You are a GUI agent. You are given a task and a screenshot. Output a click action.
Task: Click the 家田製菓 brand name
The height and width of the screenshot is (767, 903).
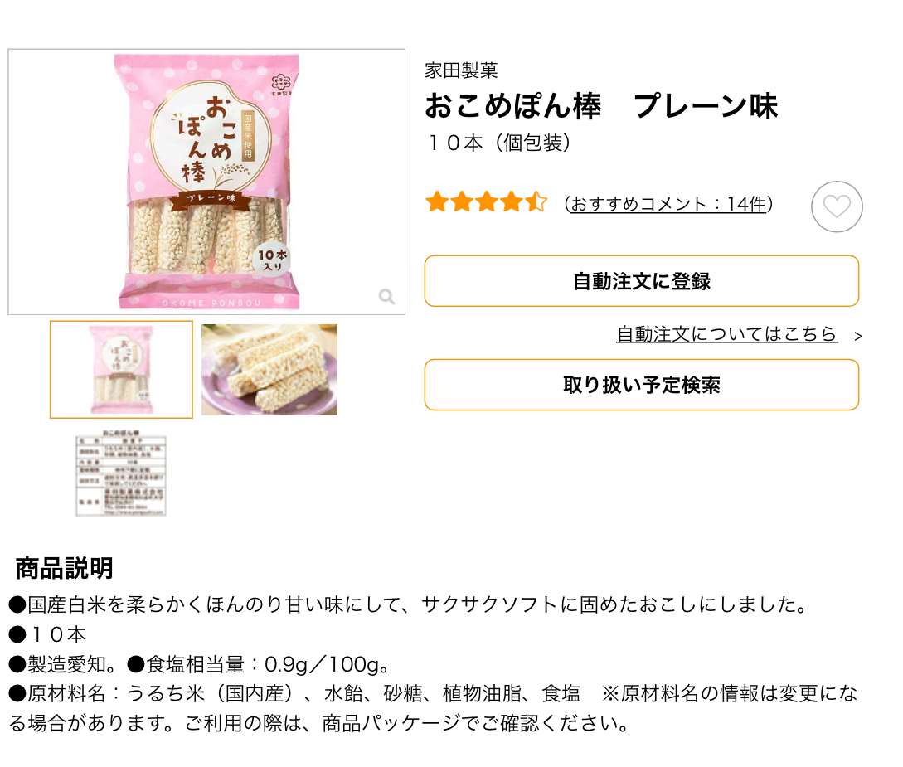coord(461,71)
